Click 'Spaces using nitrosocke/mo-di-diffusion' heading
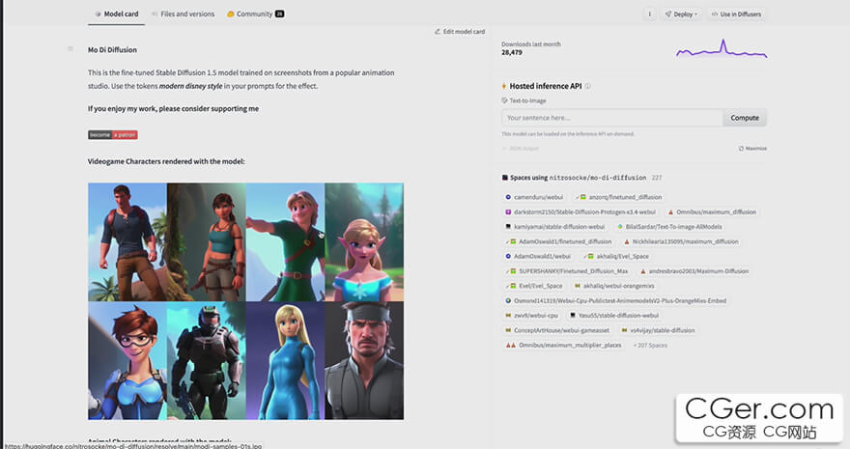This screenshot has width=850, height=449. 578,178
